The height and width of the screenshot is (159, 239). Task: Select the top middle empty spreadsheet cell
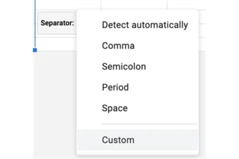point(134,4)
